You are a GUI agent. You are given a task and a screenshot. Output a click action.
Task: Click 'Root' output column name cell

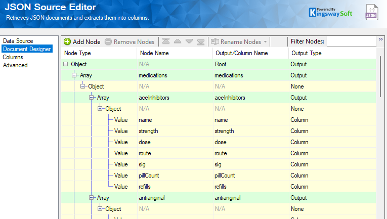251,64
